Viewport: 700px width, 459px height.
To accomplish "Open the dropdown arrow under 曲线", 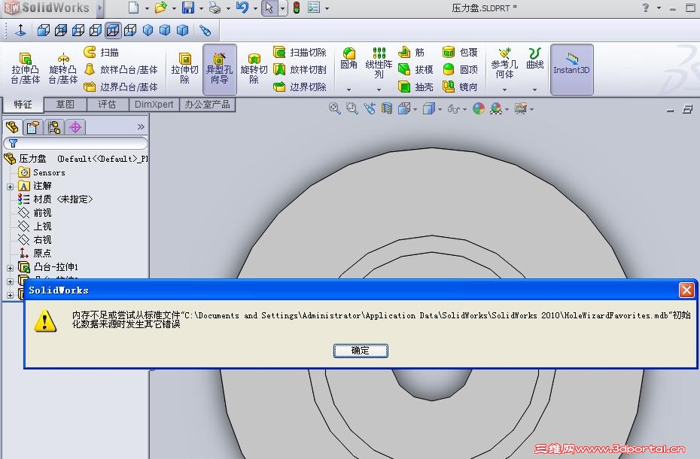I will pyautogui.click(x=534, y=90).
